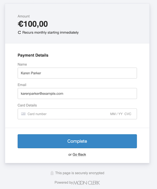Follow the Go Back link
This screenshot has height=189, width=157.
79,154
